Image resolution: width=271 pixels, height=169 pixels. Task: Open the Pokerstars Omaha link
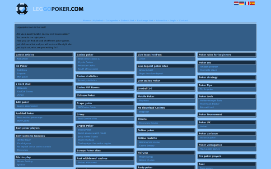point(149,123)
